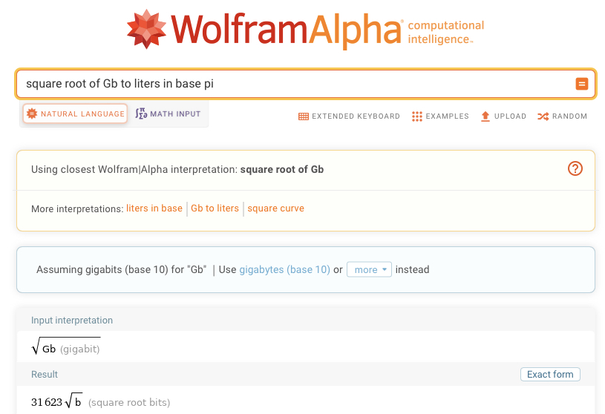Screen dimensions: 605x414
Task: Click the 'Result' heading
Action: pos(45,374)
